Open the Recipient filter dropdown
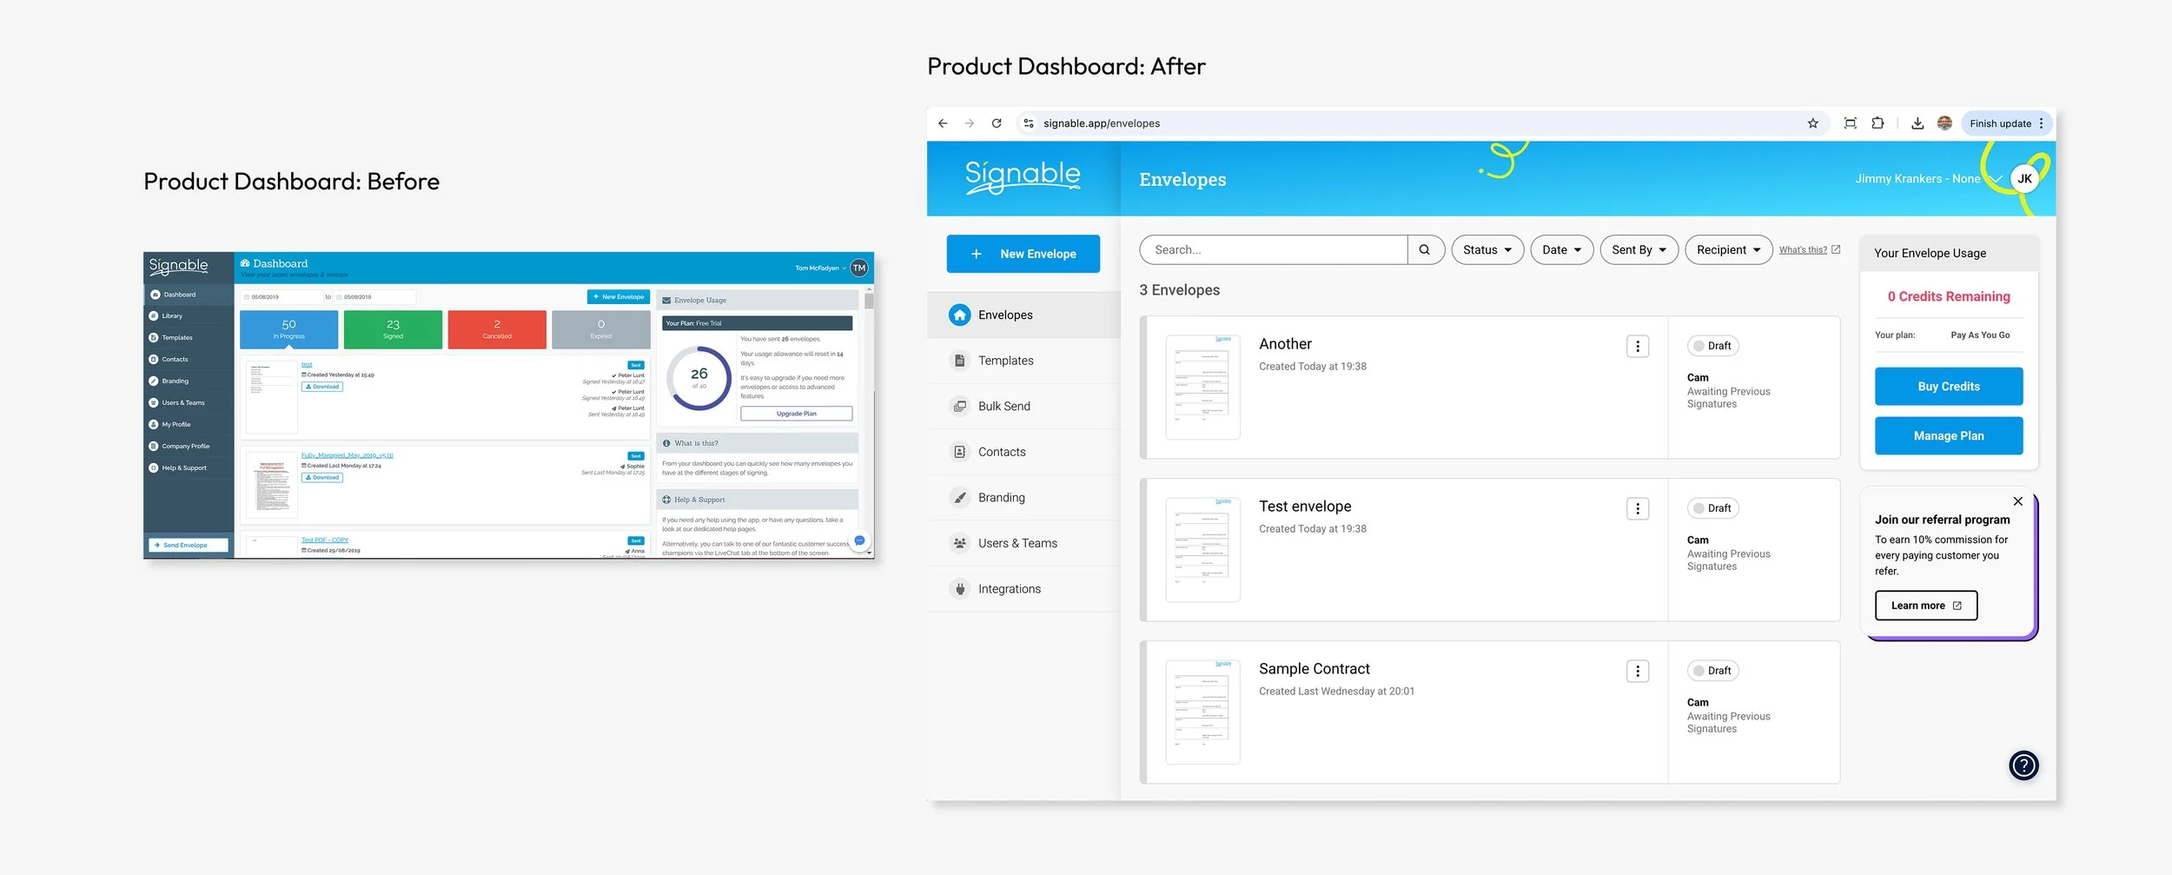2172x875 pixels. point(1729,250)
